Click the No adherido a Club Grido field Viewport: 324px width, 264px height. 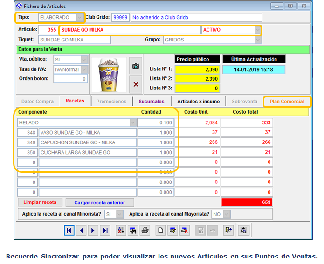pos(196,17)
